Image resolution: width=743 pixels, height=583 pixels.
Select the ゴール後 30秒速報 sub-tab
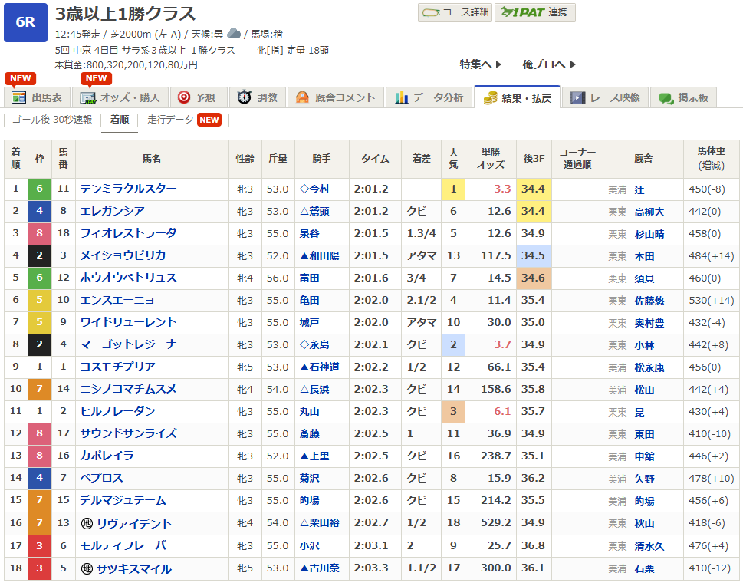[52, 120]
